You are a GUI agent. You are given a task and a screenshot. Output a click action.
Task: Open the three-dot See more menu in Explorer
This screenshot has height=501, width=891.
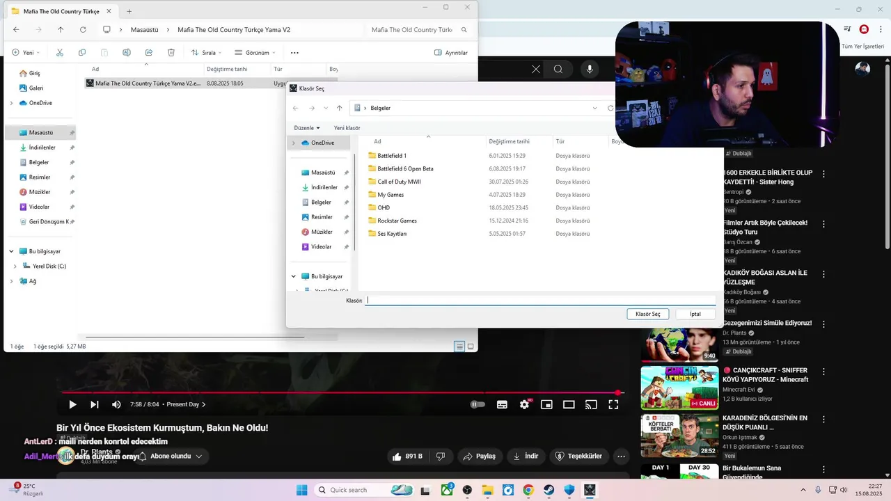[294, 53]
